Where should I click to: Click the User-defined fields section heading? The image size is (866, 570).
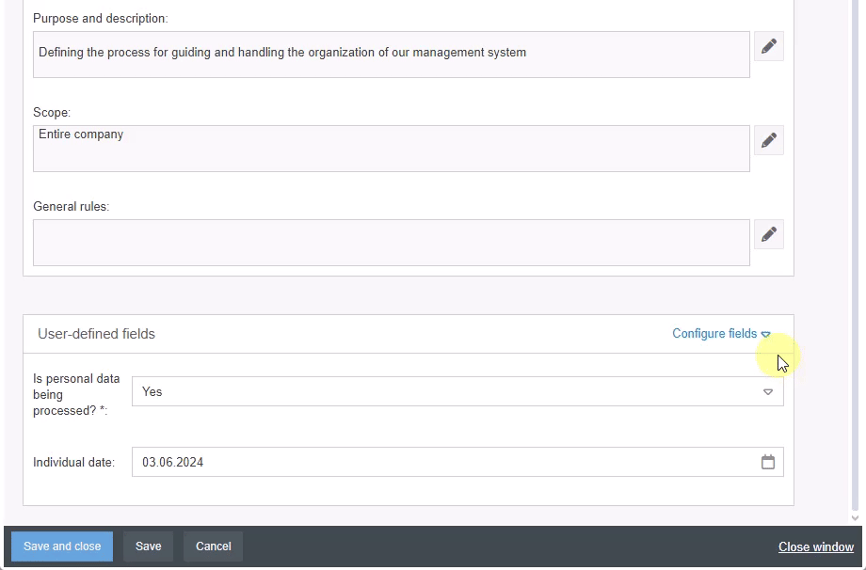coord(96,334)
